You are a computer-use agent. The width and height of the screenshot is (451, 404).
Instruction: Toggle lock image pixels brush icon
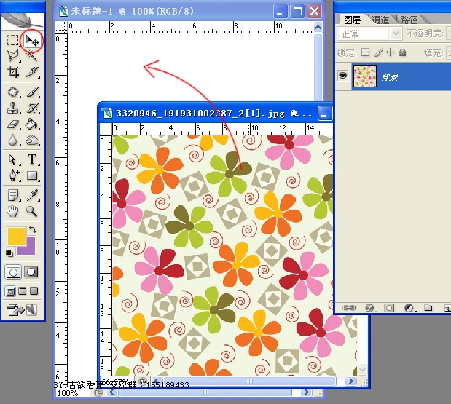pos(379,52)
